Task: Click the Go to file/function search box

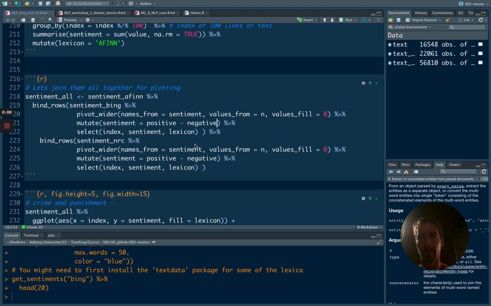Action: click(87, 3)
